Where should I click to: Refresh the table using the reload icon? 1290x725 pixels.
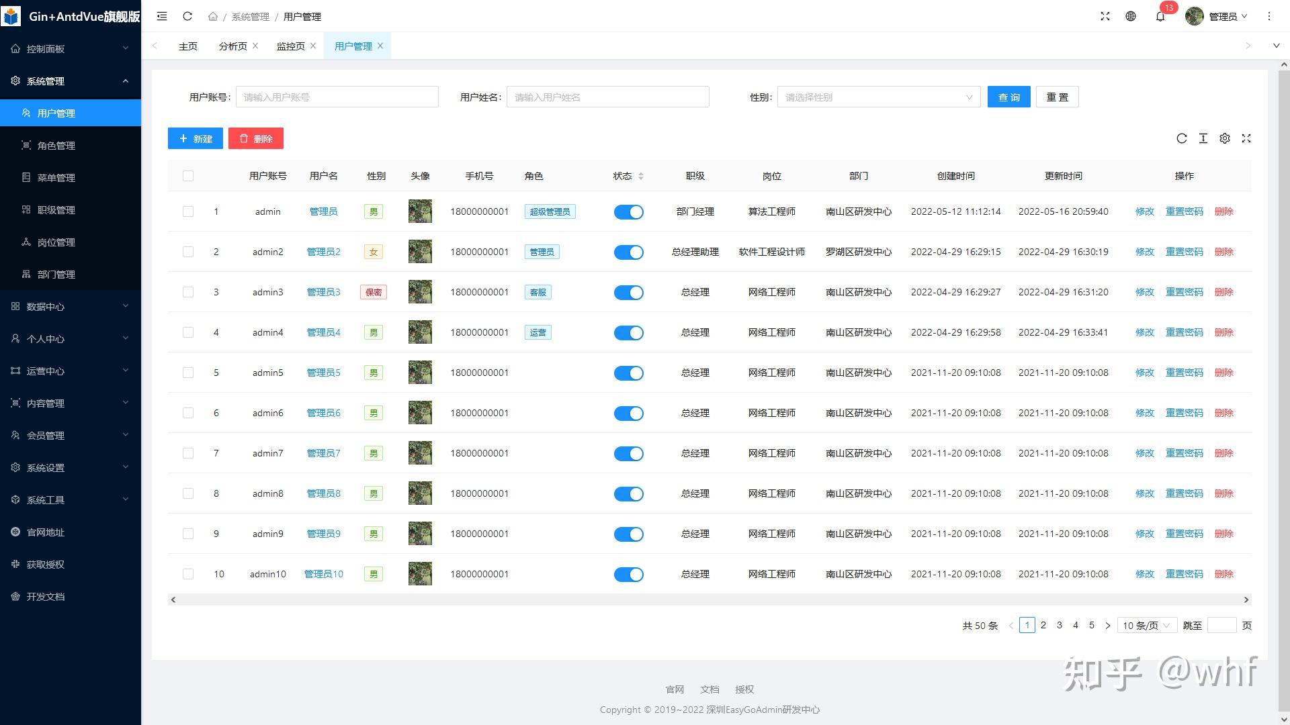[1182, 138]
